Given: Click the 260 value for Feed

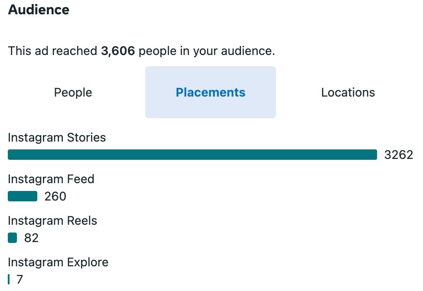Looking at the screenshot, I should 55,197.
